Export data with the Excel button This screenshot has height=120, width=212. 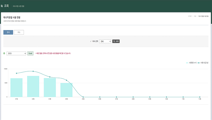30,53
